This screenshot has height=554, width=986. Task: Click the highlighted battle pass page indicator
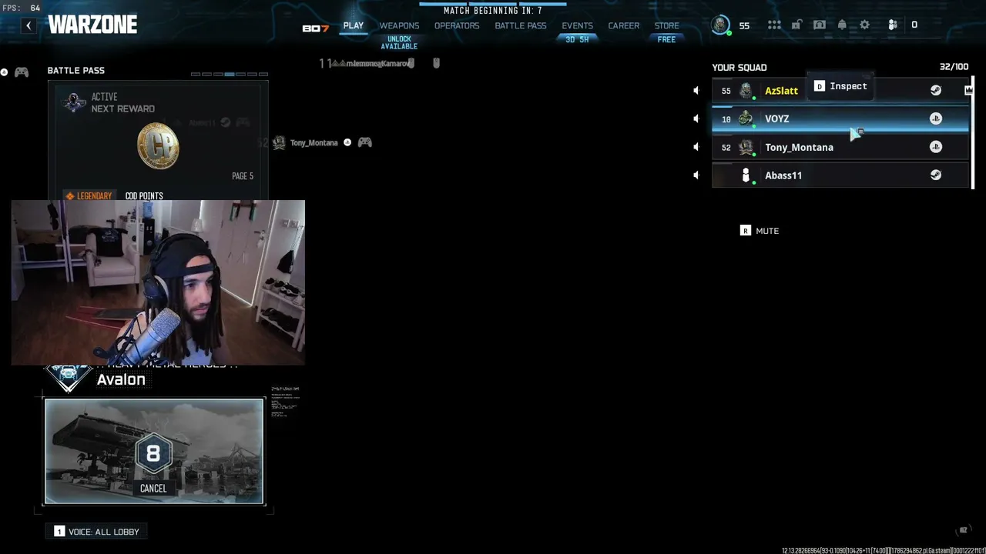tap(230, 75)
